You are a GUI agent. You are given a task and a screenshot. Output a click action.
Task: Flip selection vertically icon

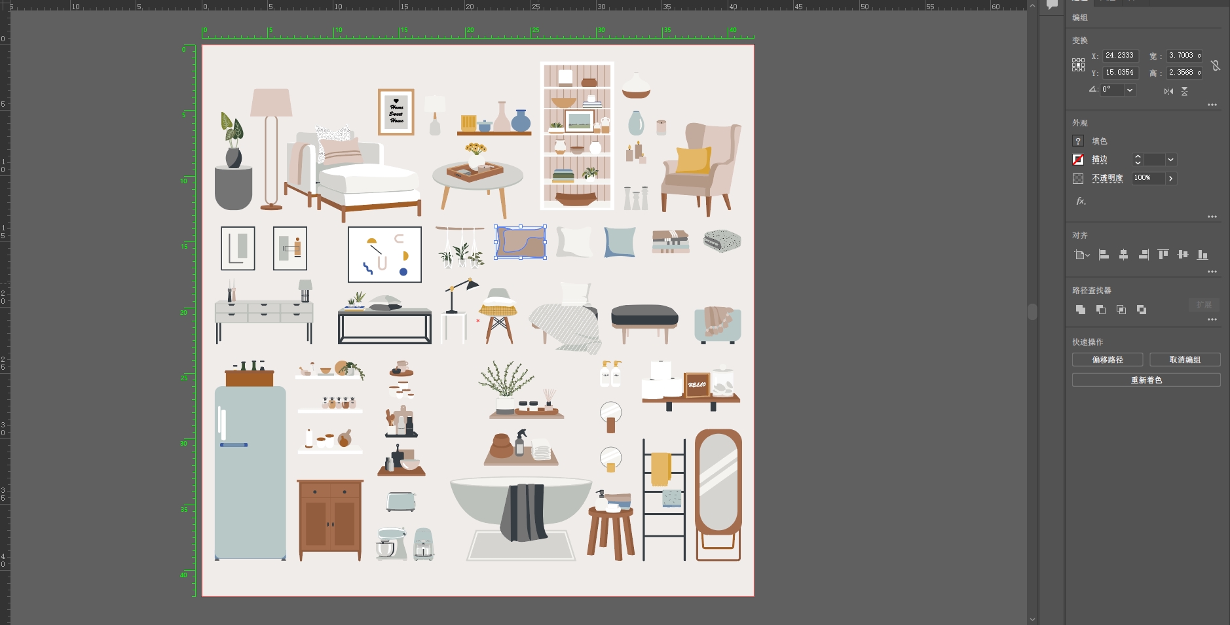tap(1184, 91)
